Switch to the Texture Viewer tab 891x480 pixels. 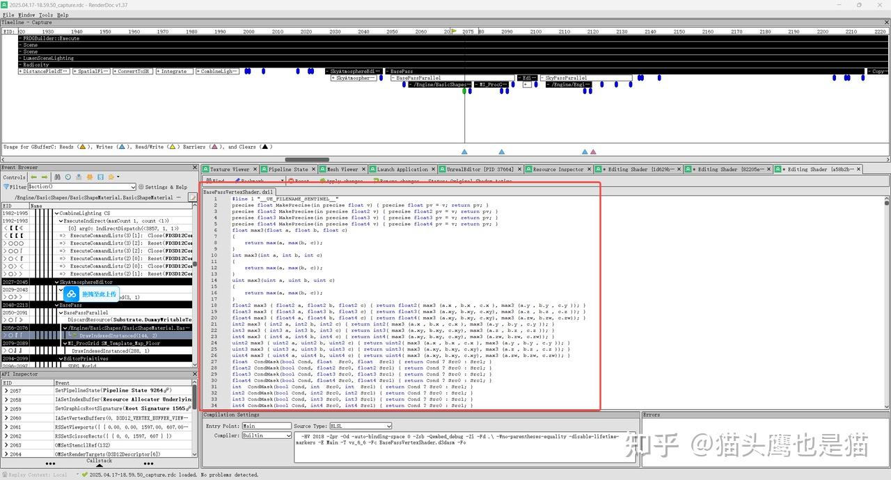(x=230, y=168)
